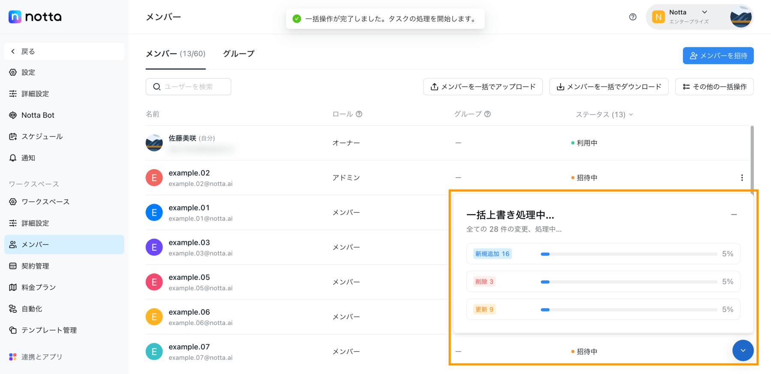Open Notta Bot page

point(64,115)
